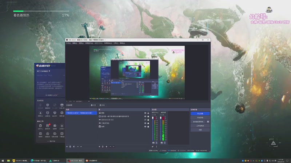
Task: Click the second mixer channel's volume slider handle
Action: (161, 118)
